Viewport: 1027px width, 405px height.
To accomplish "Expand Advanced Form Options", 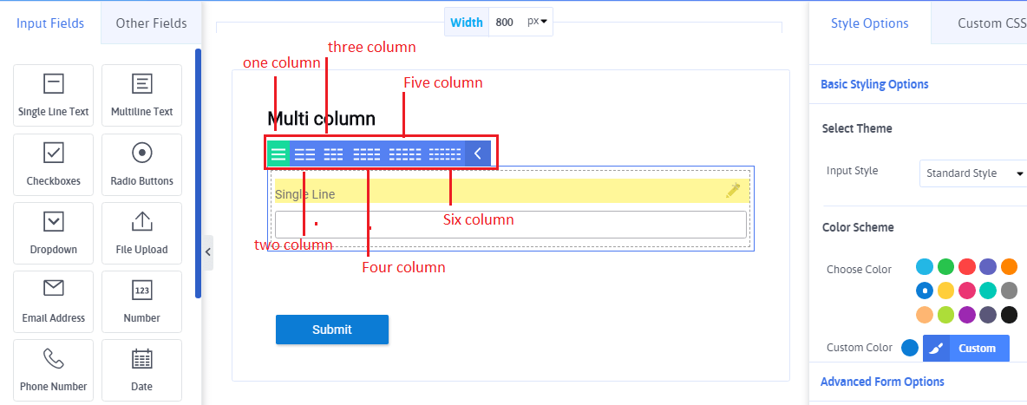I will 882,382.
